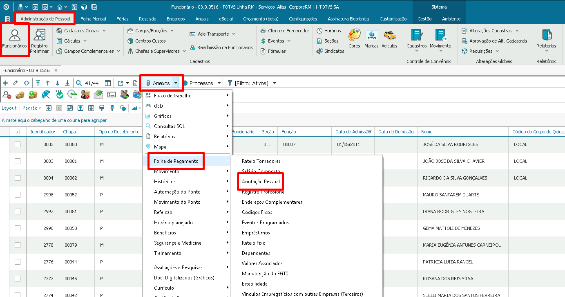This screenshot has height=297, width=565.
Task: Switch to the Férias ribbon tab
Action: 123,19
